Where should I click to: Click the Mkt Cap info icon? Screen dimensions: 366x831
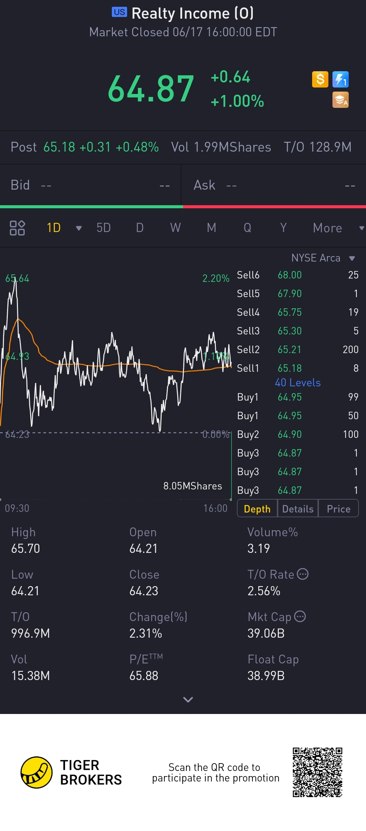coord(300,616)
